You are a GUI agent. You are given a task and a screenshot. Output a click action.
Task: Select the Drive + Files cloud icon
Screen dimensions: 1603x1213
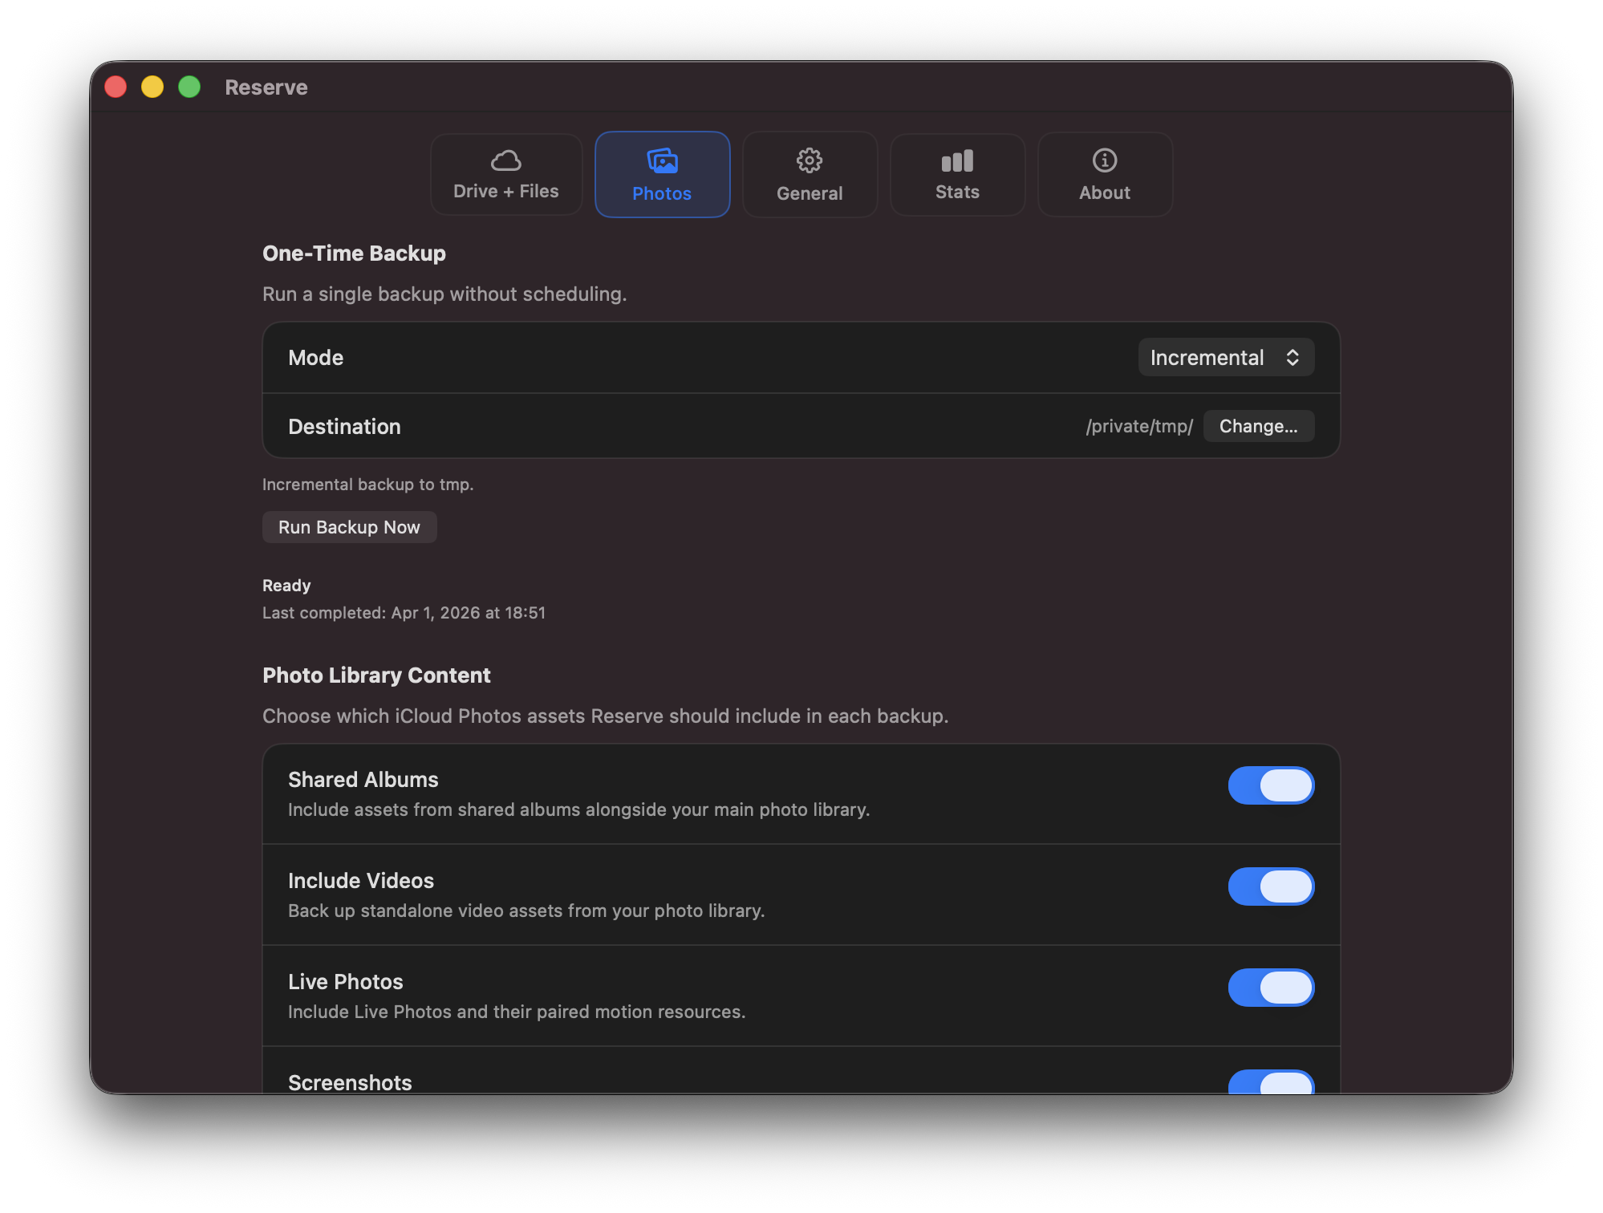[506, 161]
